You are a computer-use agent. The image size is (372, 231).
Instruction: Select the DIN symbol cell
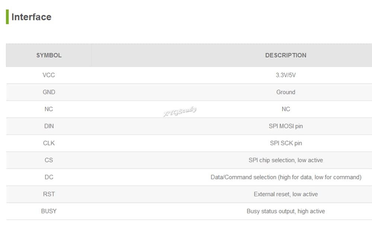pos(49,126)
